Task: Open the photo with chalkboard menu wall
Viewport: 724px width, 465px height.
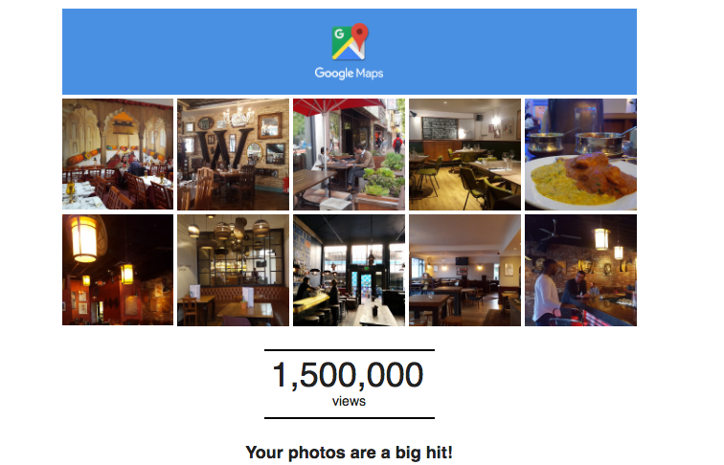Action: pos(465,154)
